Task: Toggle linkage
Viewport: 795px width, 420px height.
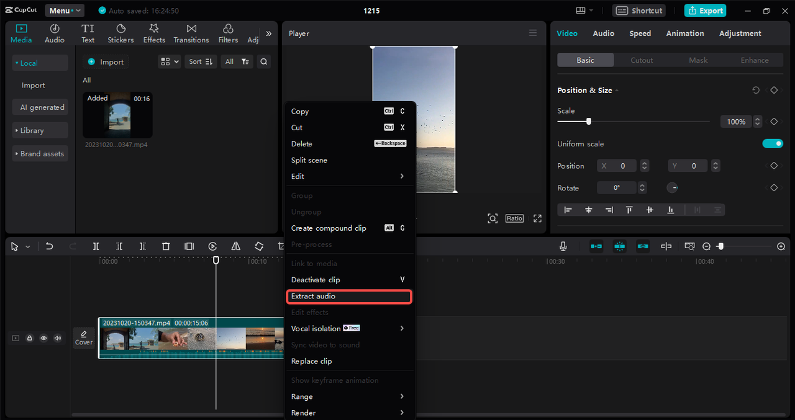Action: click(643, 246)
